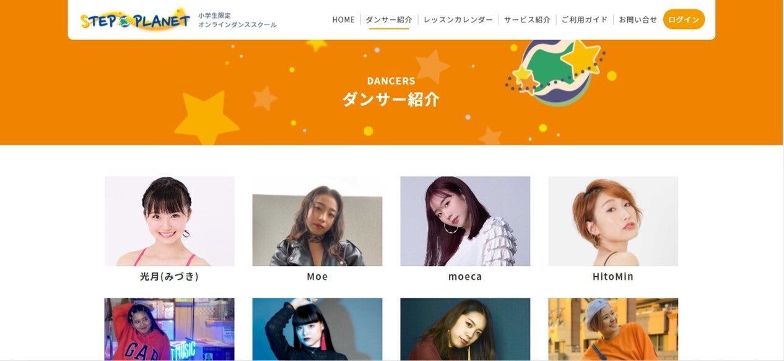
Task: Open 光月(みづき) dancer photo
Action: pyautogui.click(x=169, y=221)
